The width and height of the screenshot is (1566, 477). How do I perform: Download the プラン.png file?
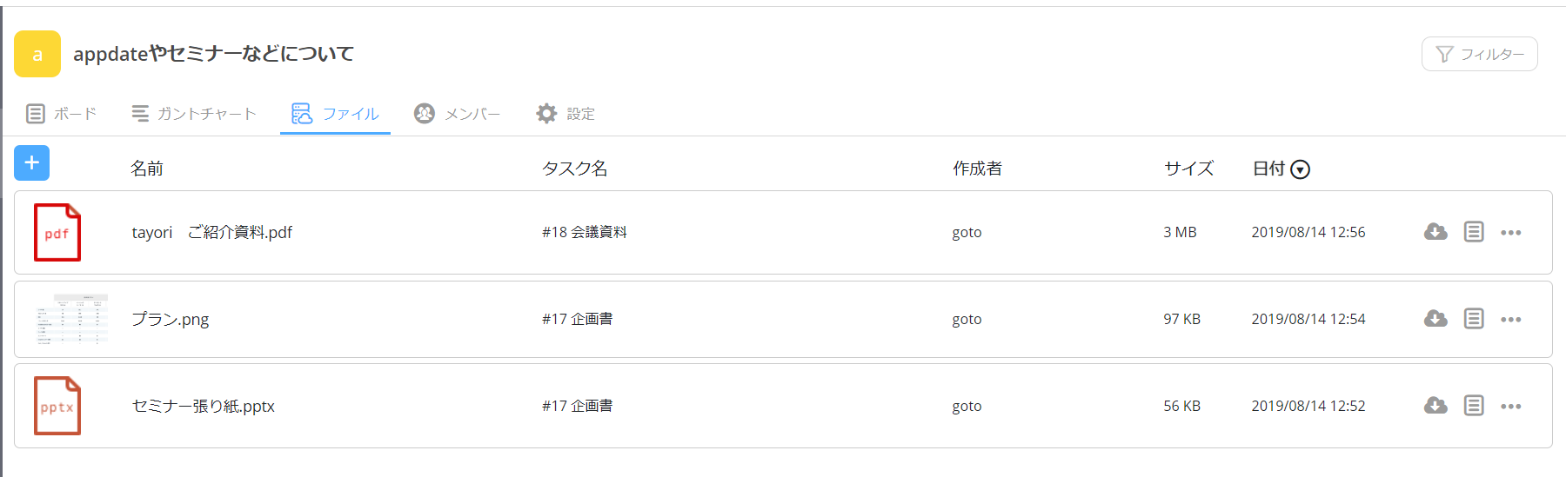pyautogui.click(x=1435, y=319)
